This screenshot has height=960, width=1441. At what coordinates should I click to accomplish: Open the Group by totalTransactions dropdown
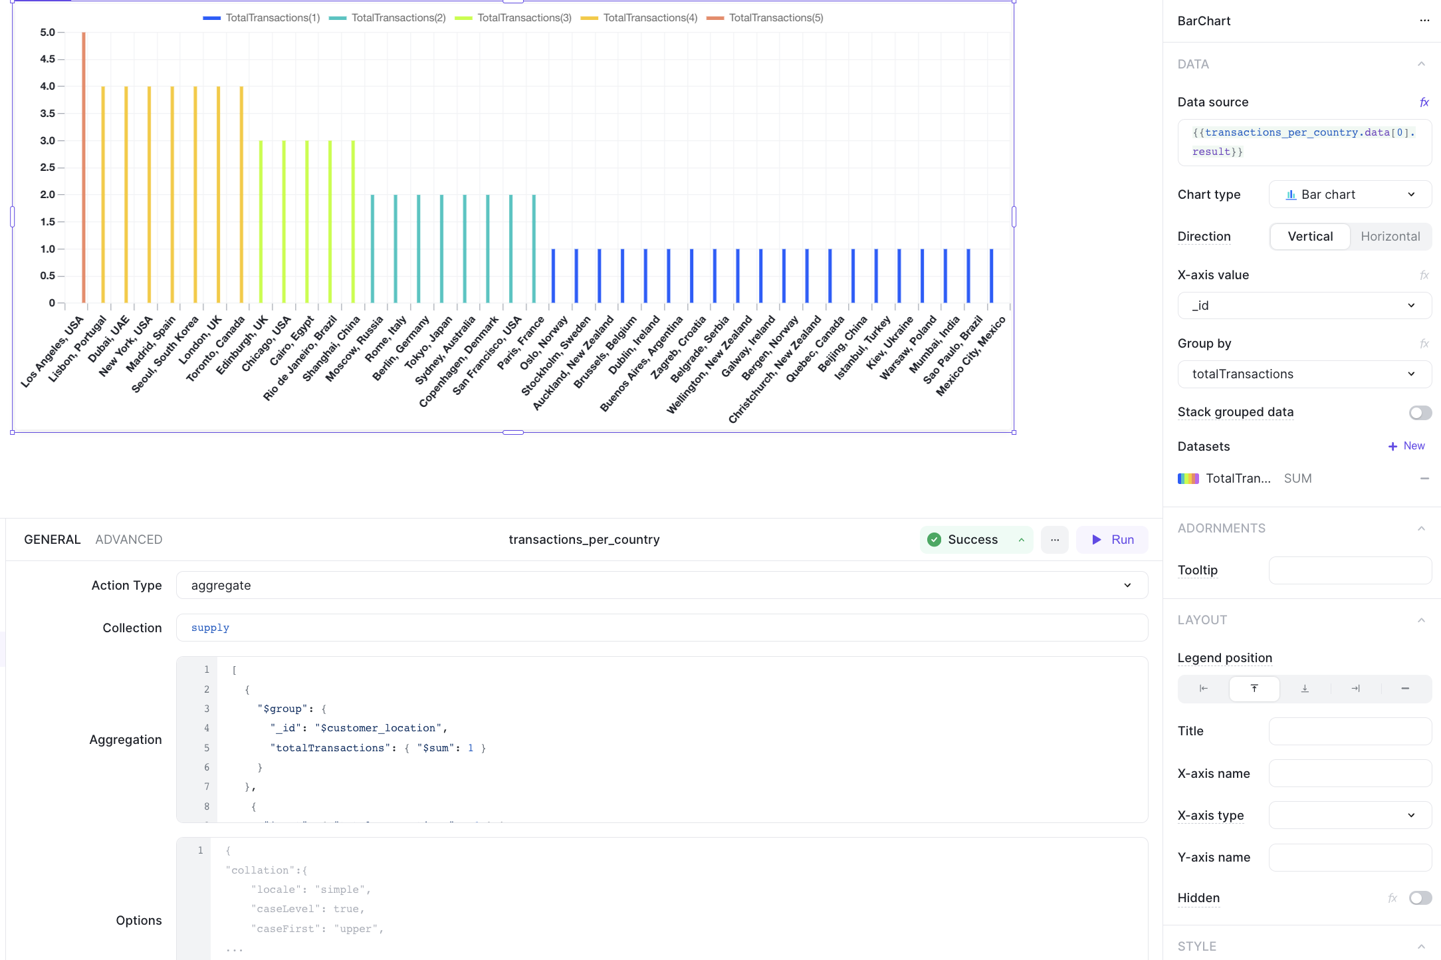[x=1304, y=374]
